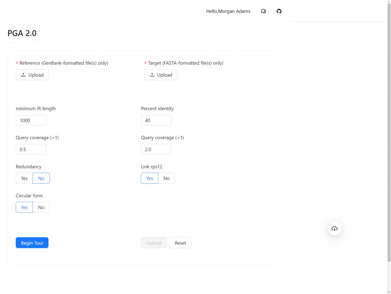This screenshot has height=294, width=391.
Task: Focus the minimum IR length field
Action: pos(31,120)
